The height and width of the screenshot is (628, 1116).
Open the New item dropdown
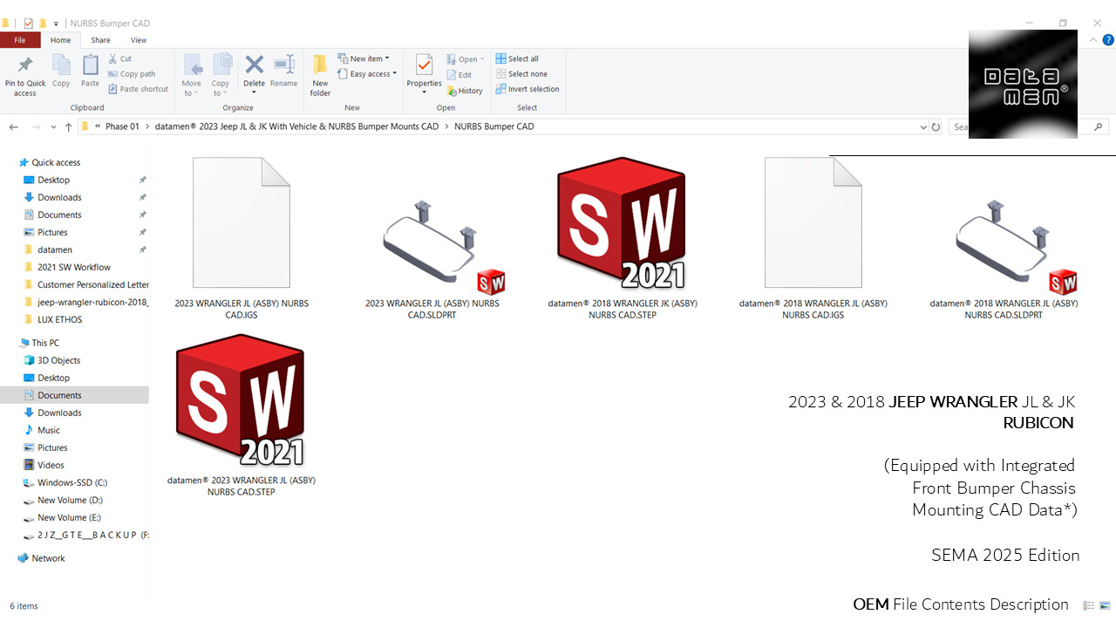coord(364,58)
